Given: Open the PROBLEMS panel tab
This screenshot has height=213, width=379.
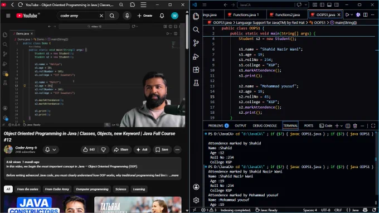Looking at the screenshot, I should point(218,125).
